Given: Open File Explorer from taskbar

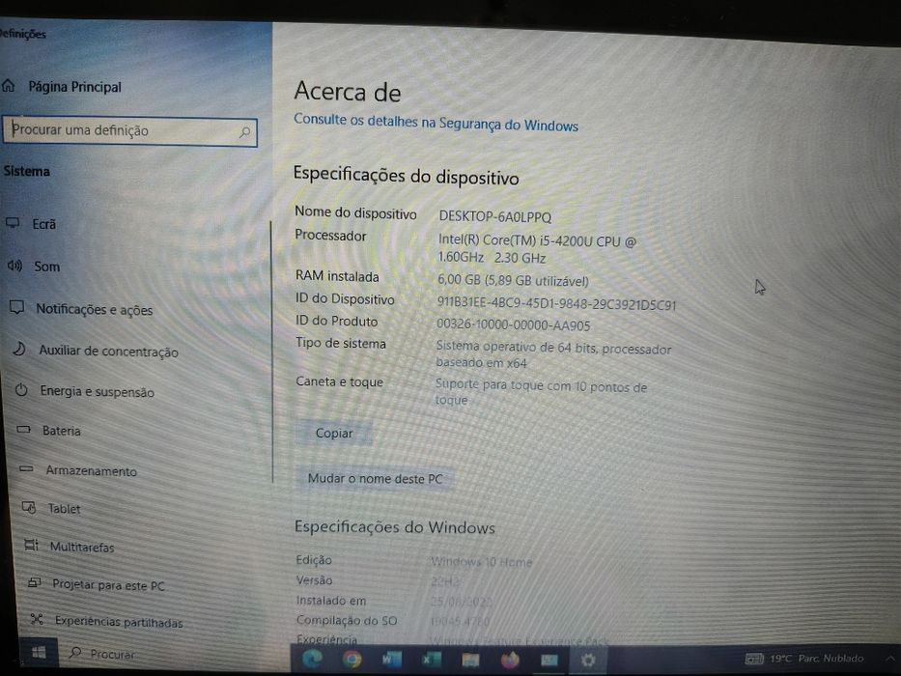Looking at the screenshot, I should (470, 660).
